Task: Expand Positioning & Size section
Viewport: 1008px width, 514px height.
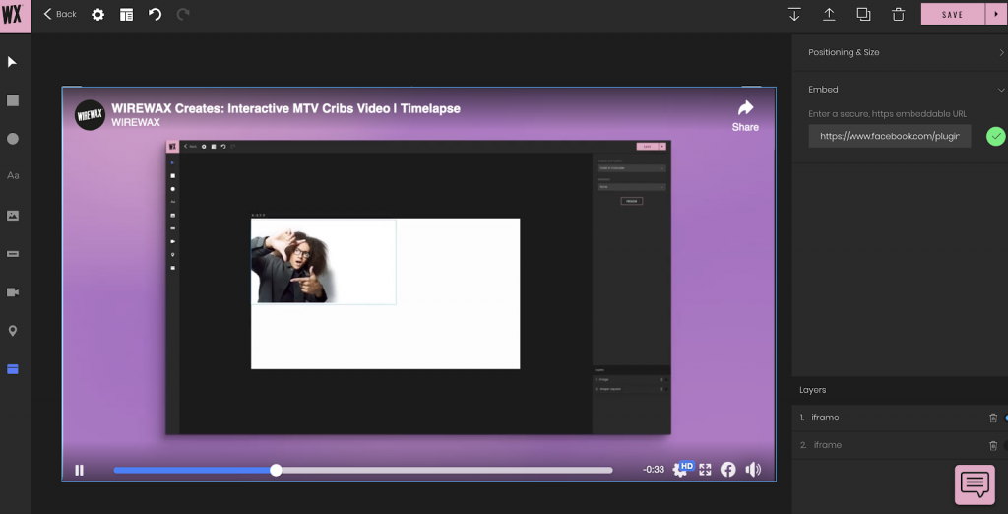Action: tap(900, 52)
